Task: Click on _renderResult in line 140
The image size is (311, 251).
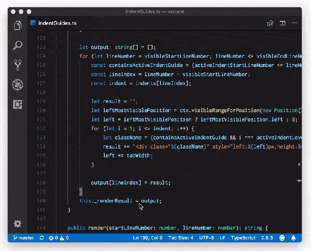Action: point(113,201)
